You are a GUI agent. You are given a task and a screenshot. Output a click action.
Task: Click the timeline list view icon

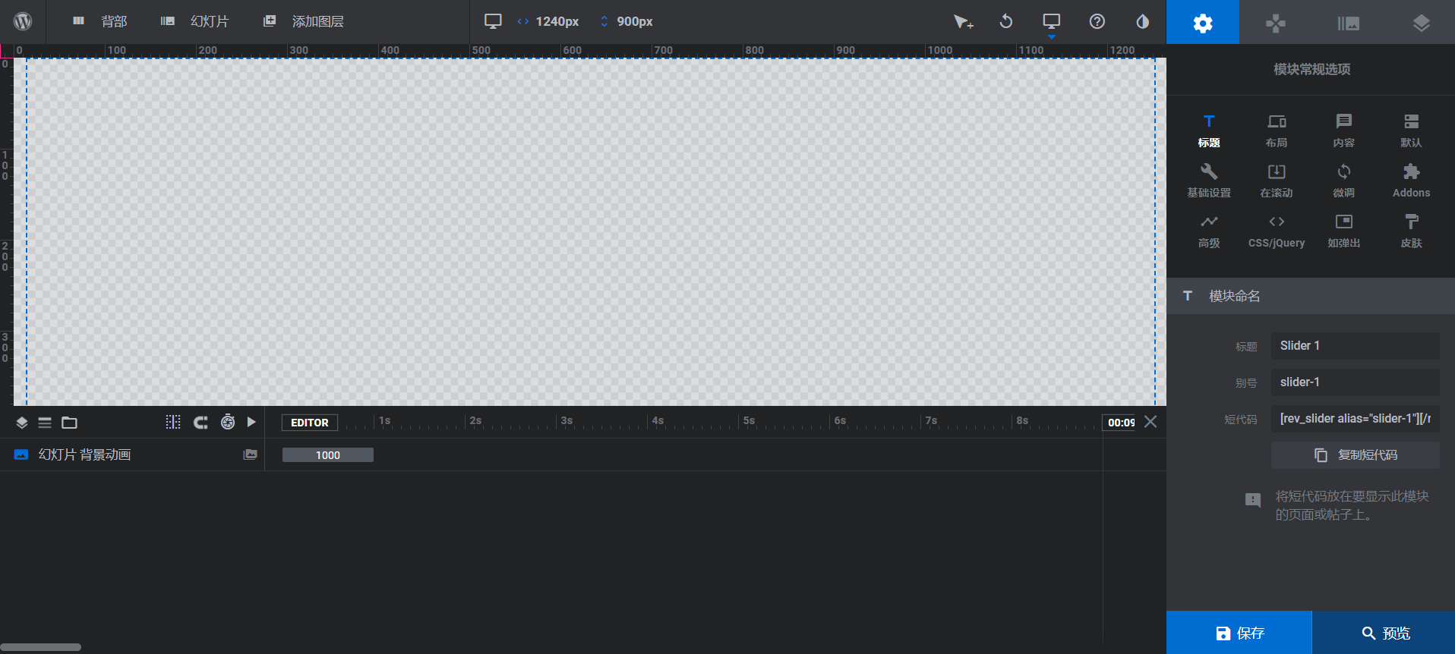(x=45, y=423)
